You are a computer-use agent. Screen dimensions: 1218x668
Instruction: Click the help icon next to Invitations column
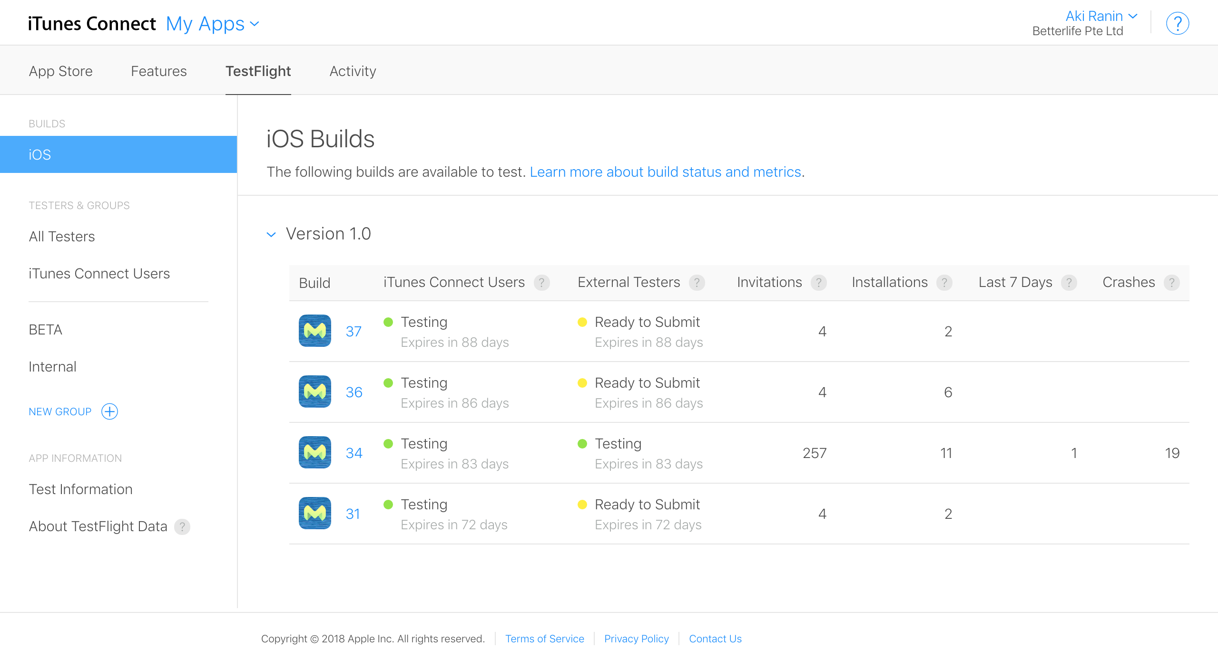pyautogui.click(x=819, y=283)
